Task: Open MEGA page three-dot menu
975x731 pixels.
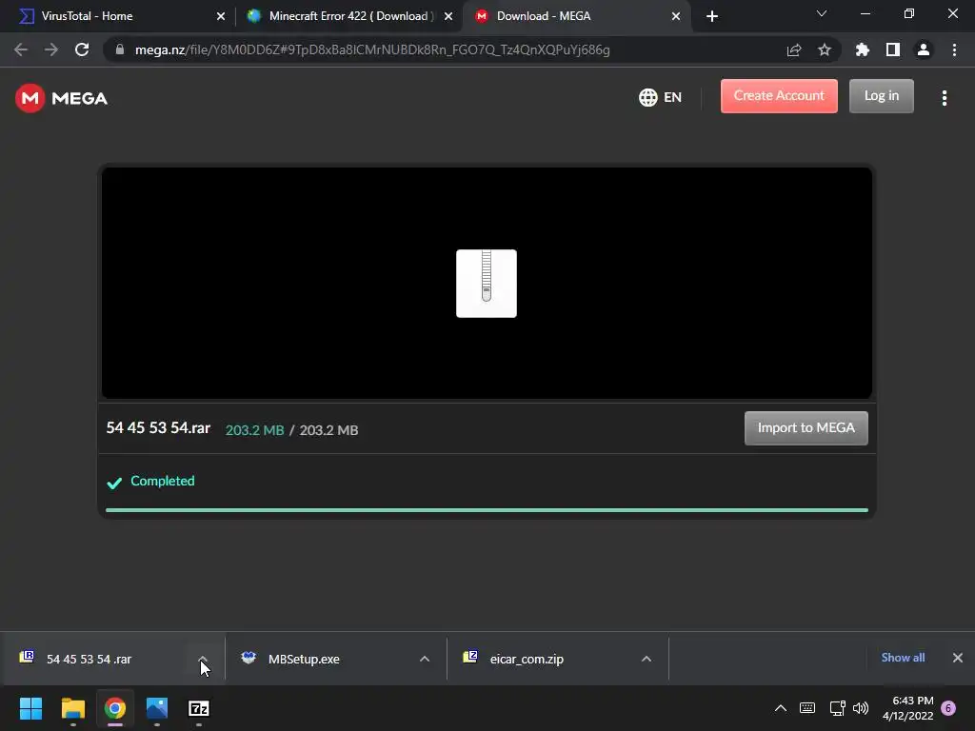Action: click(944, 98)
